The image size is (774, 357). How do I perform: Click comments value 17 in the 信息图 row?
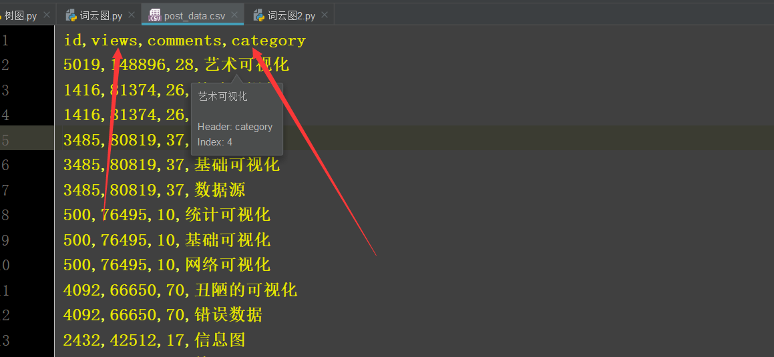[175, 340]
